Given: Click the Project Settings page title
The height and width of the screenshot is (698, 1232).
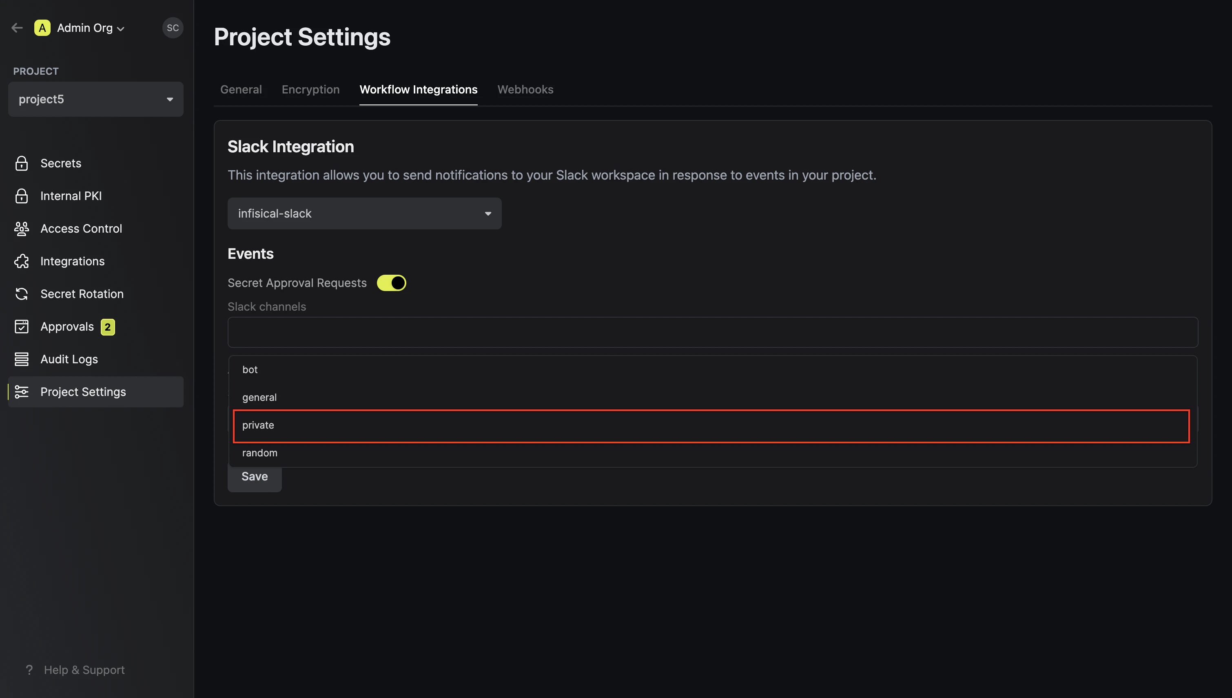Looking at the screenshot, I should pyautogui.click(x=302, y=38).
